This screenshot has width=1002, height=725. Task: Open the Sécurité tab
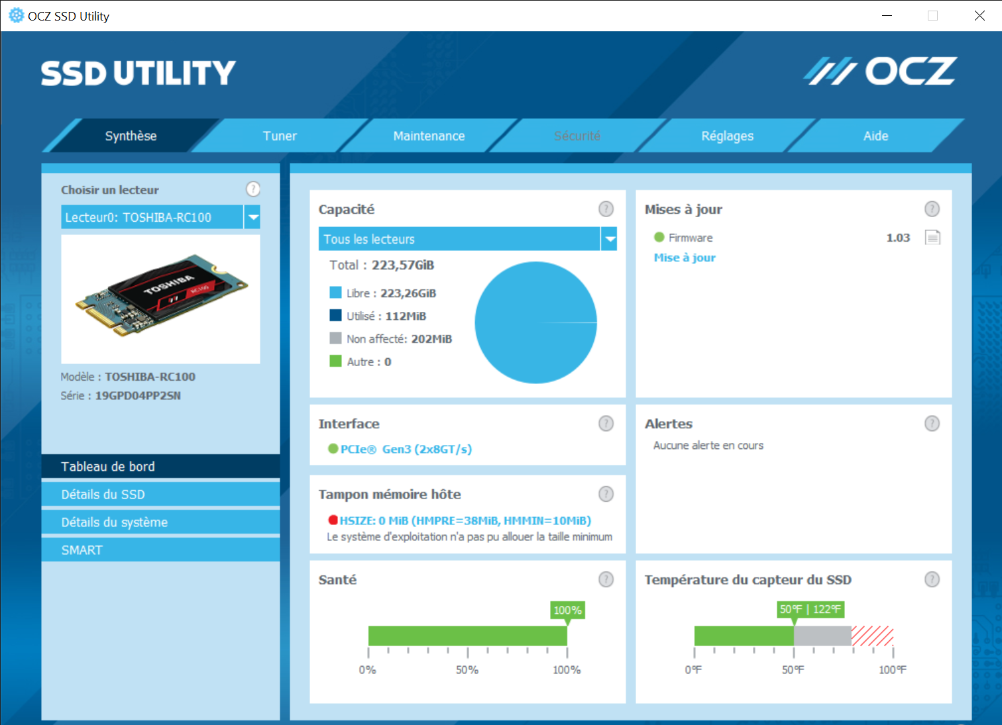(x=577, y=136)
